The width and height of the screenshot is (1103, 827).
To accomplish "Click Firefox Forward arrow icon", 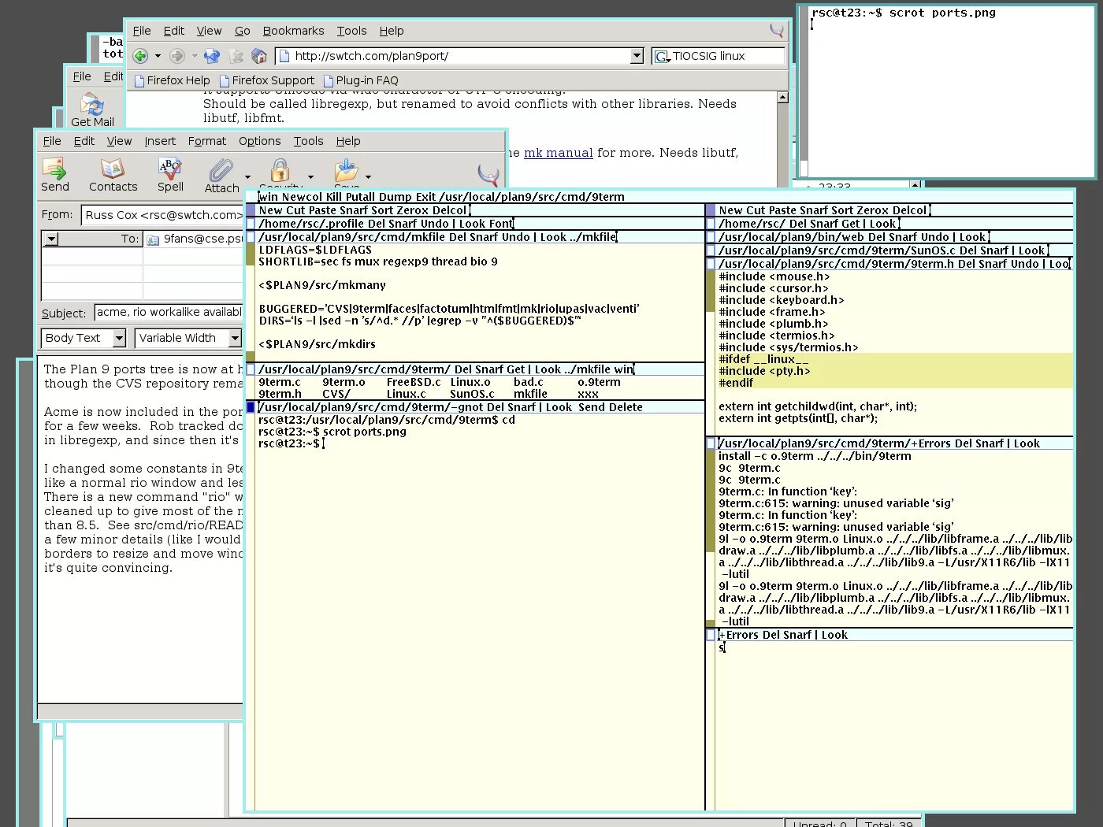I will (177, 56).
